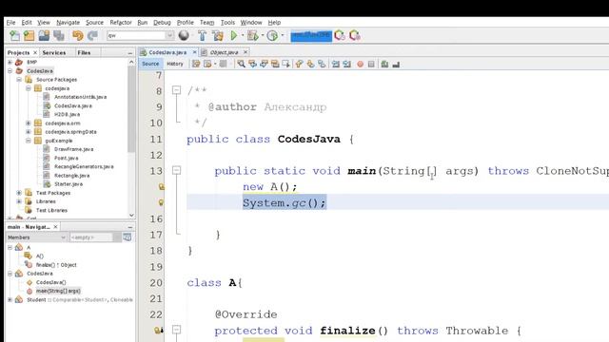The width and height of the screenshot is (609, 342).
Task: Close the Projects panel tab
Action: (35, 52)
